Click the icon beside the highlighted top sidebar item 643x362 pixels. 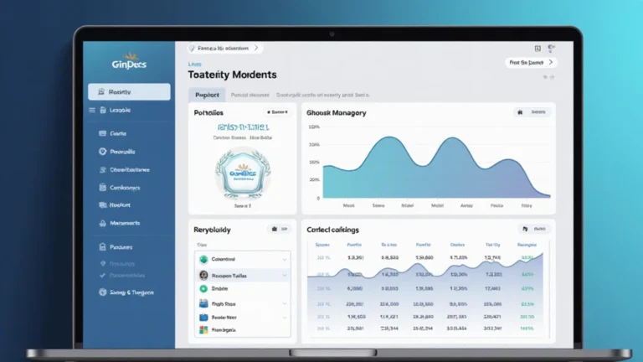click(x=101, y=91)
